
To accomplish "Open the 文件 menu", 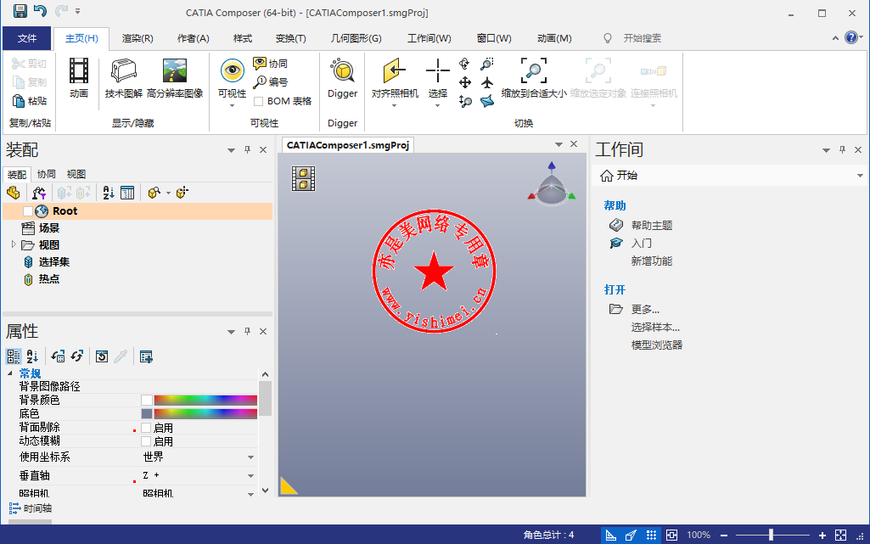I will (27, 38).
